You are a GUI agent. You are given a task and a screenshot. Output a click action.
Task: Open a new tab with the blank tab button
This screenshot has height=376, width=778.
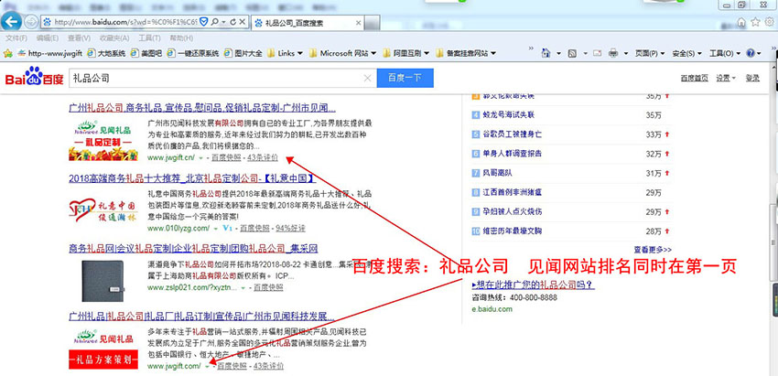coord(373,23)
